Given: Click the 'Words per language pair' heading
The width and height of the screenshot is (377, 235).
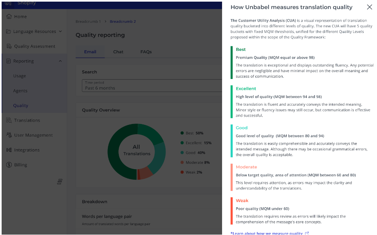Looking at the screenshot, I should 107,216.
